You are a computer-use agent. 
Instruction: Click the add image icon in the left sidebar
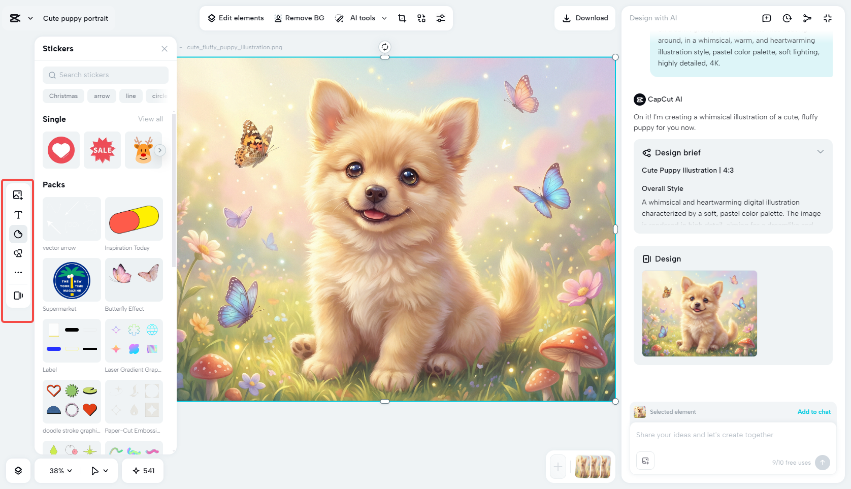pyautogui.click(x=18, y=195)
